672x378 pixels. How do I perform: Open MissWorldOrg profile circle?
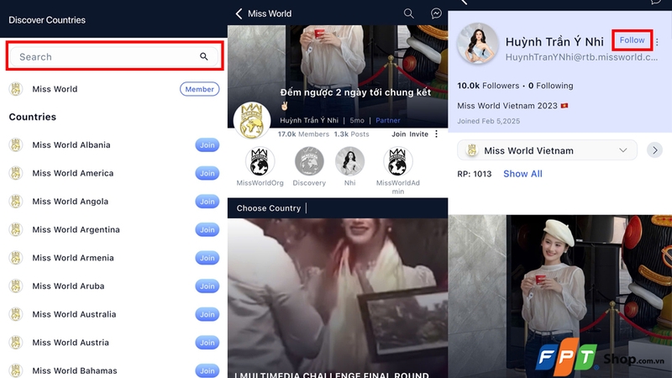tap(260, 161)
